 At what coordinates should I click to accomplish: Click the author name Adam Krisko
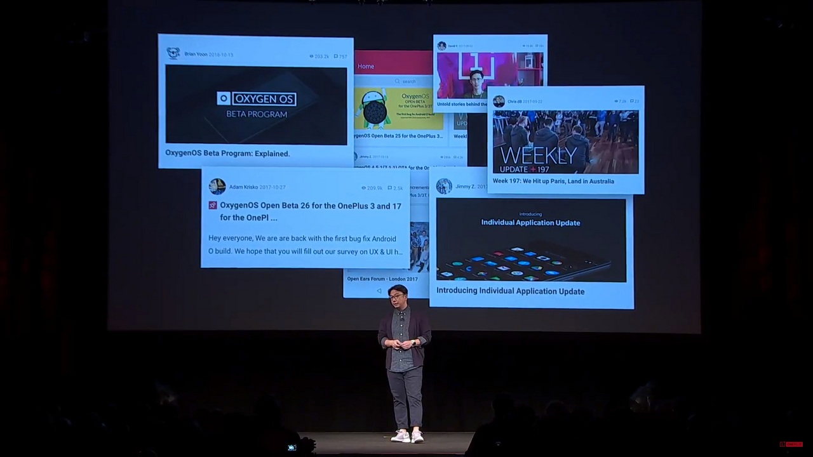[x=244, y=187]
